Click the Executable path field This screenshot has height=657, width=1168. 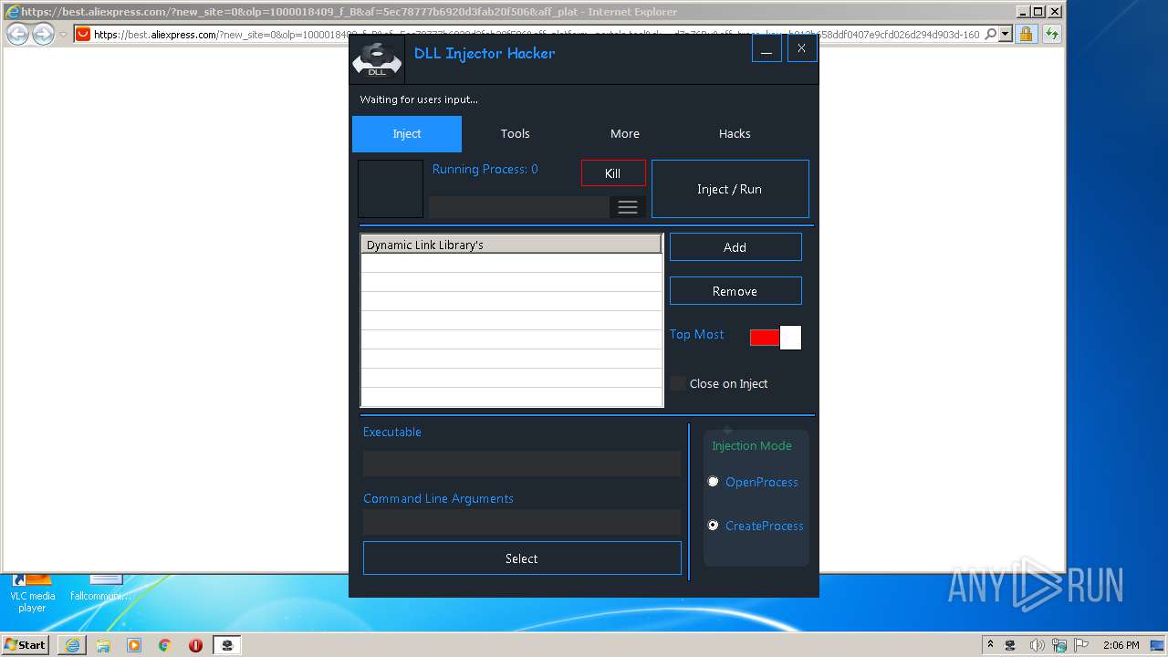pos(522,464)
